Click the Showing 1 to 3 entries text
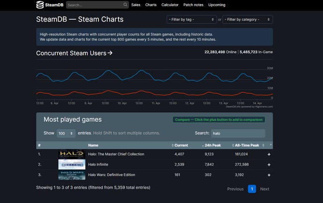 coord(93,188)
